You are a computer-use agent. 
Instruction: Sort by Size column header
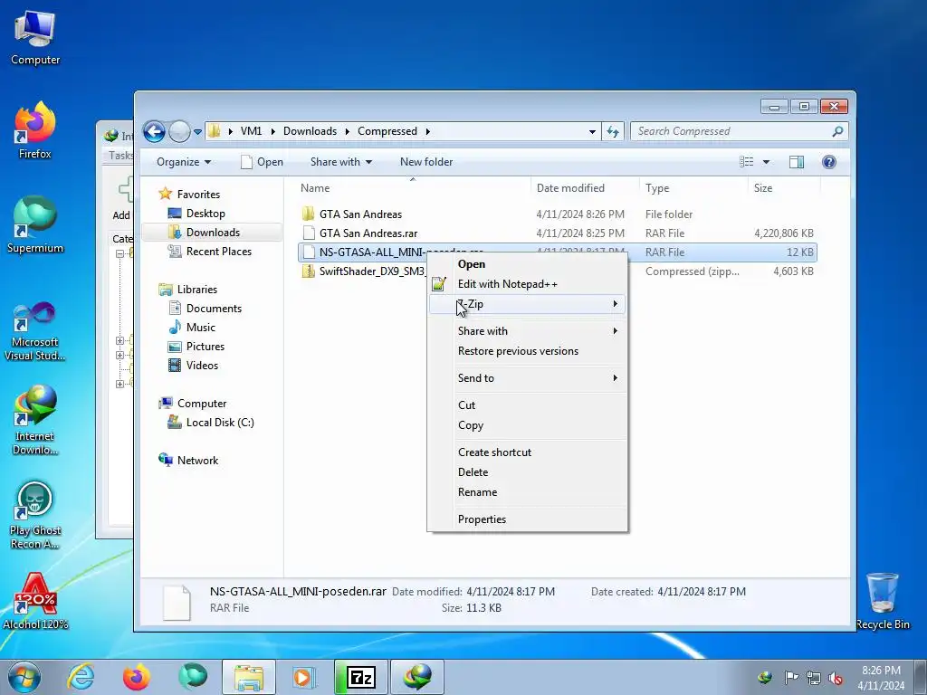point(784,188)
